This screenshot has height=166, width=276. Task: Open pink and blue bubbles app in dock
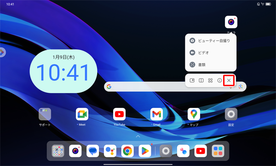183,151
